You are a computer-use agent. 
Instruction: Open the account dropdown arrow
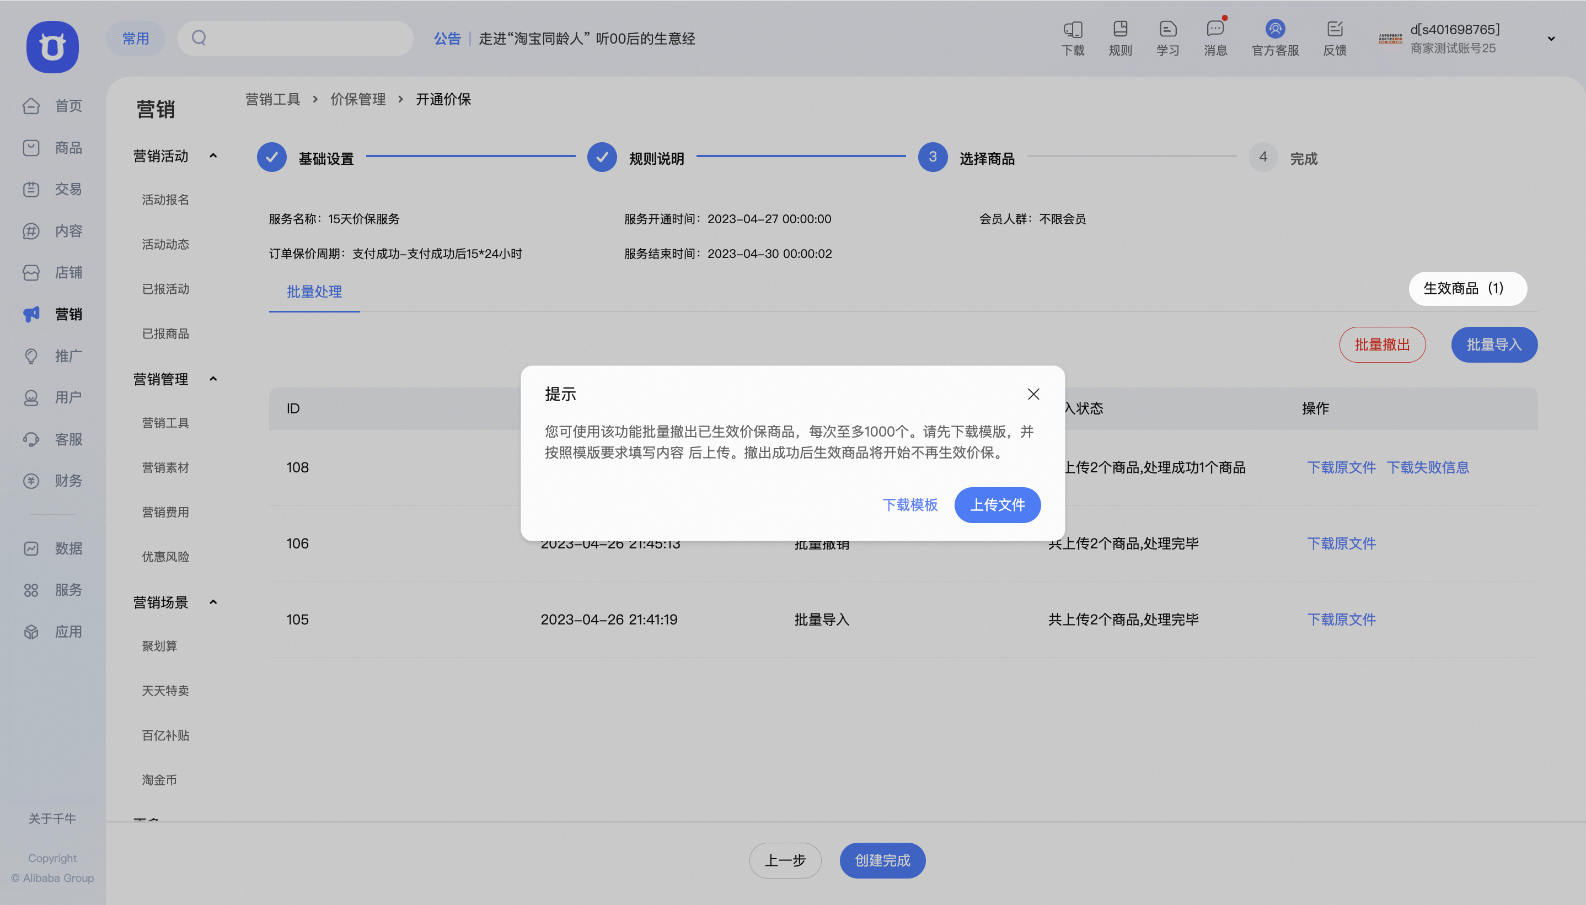coord(1551,39)
